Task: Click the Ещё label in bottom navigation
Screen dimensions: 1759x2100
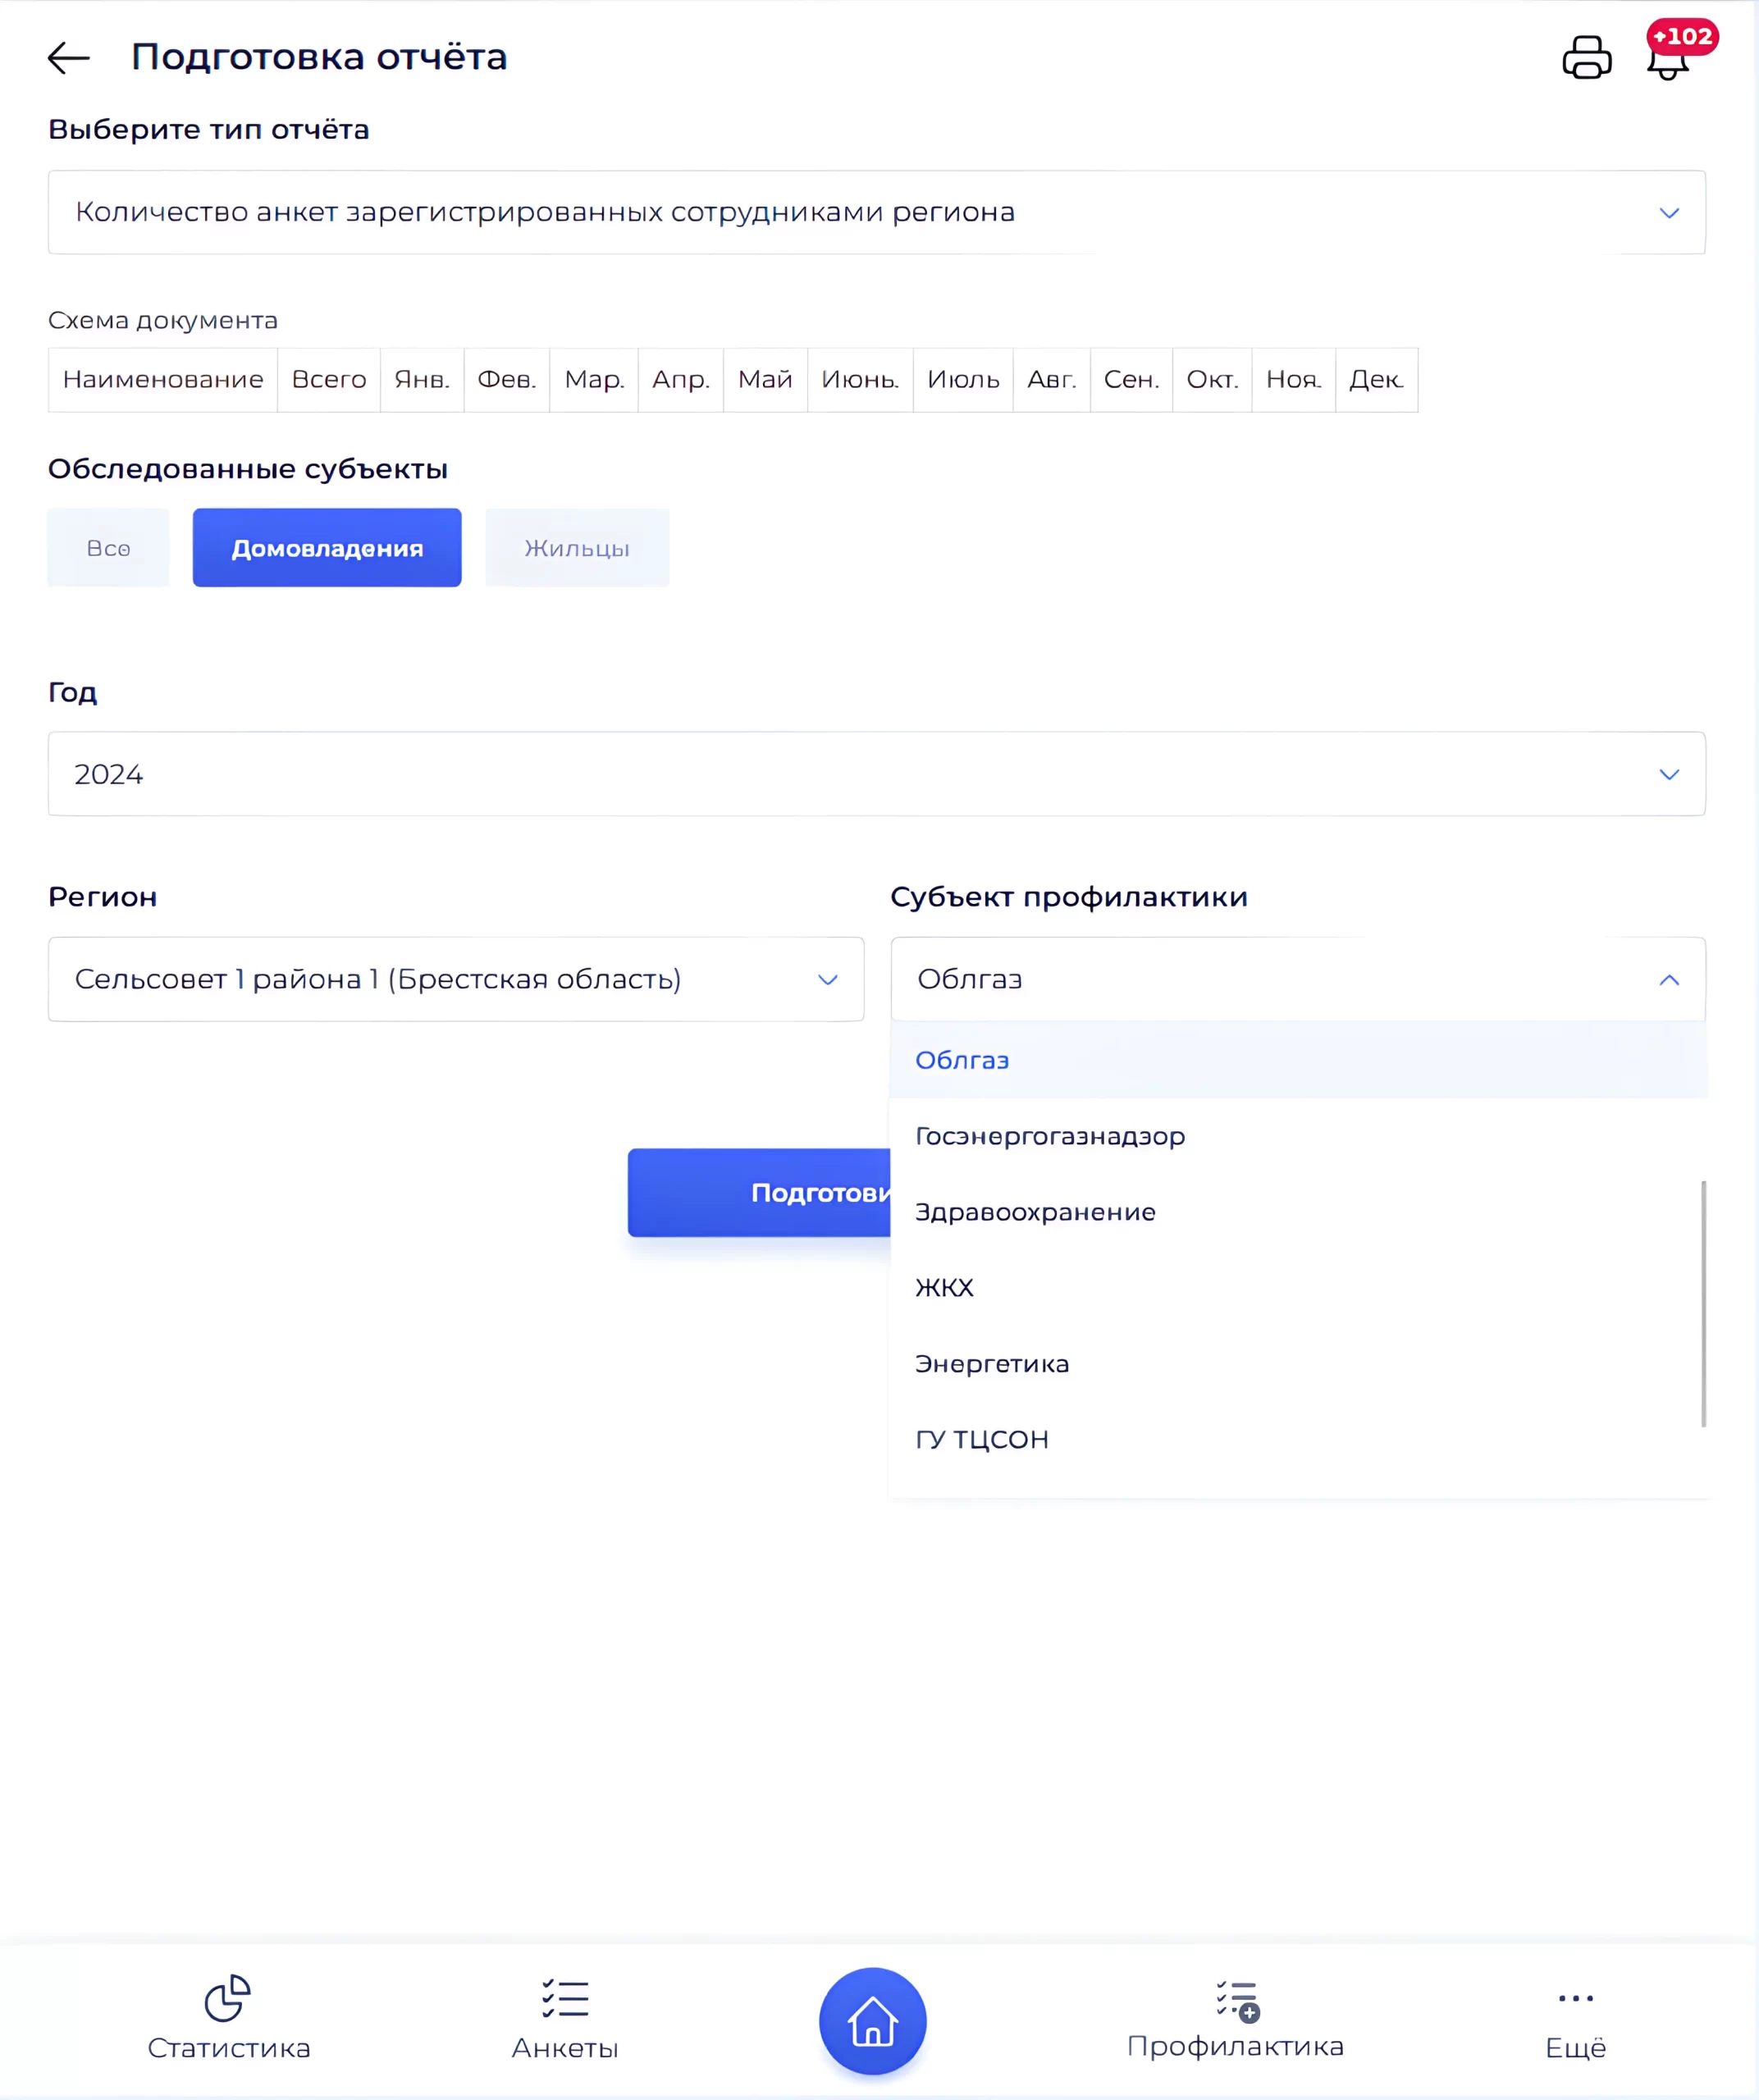Action: click(x=1576, y=2049)
